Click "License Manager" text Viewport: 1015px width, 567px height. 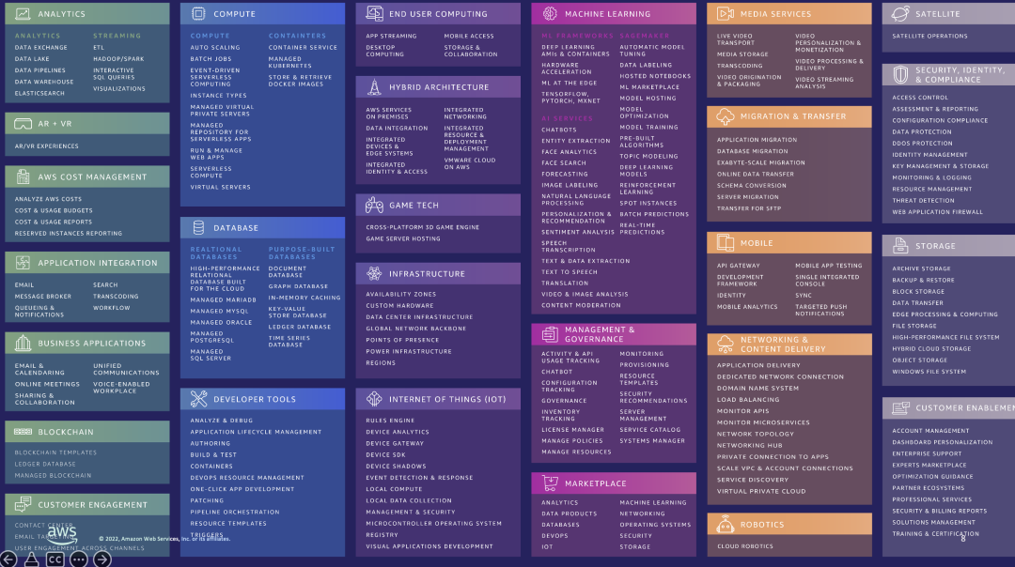[x=573, y=429]
